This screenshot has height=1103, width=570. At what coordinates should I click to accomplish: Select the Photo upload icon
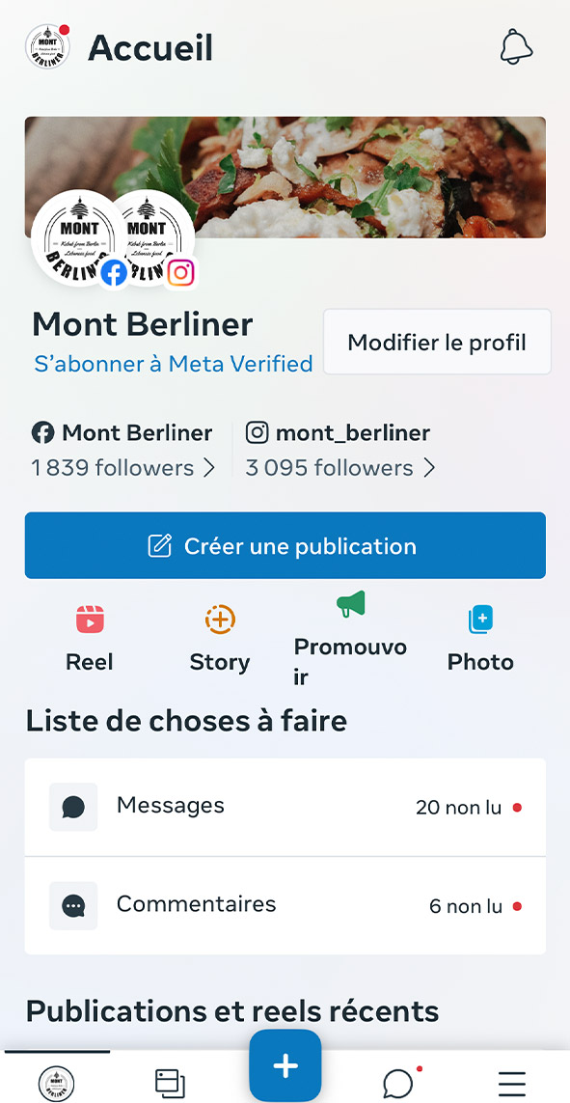[479, 620]
